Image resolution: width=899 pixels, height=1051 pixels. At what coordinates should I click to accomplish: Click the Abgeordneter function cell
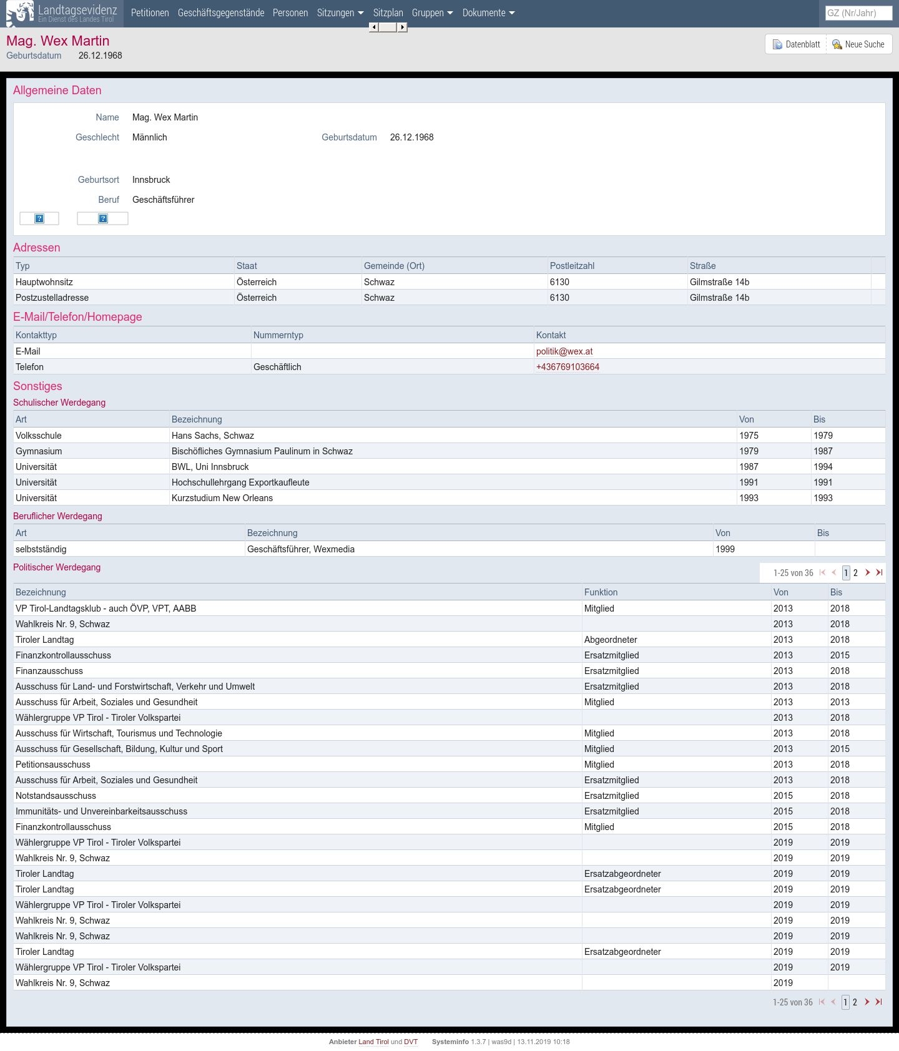pos(677,640)
